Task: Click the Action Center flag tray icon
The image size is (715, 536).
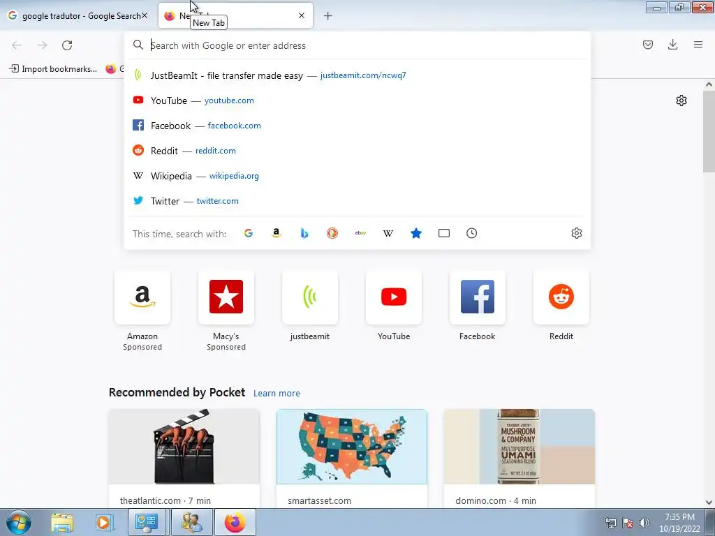Action: tap(628, 523)
